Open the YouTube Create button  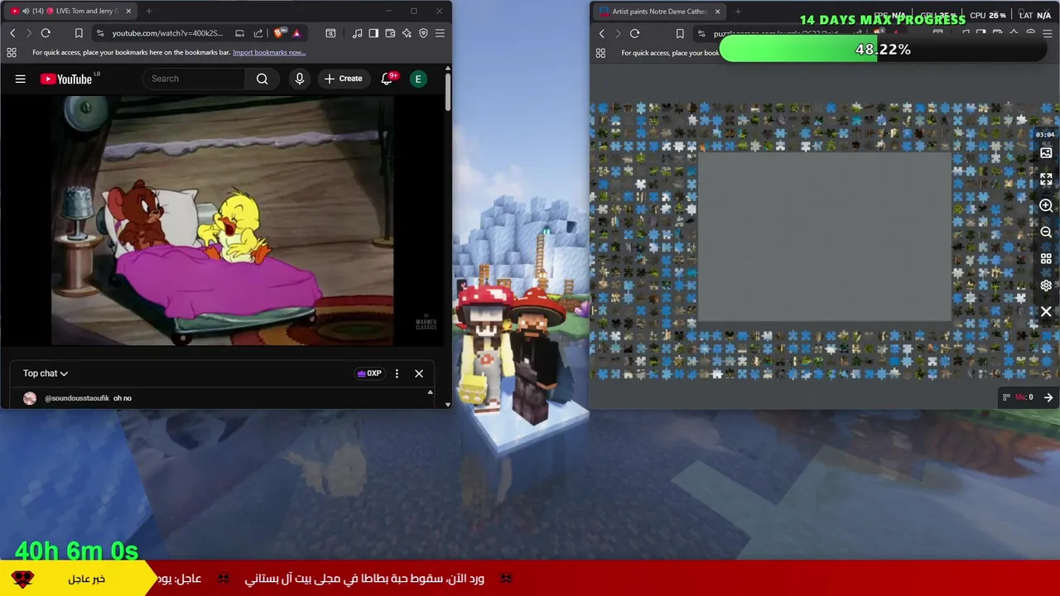pos(343,79)
